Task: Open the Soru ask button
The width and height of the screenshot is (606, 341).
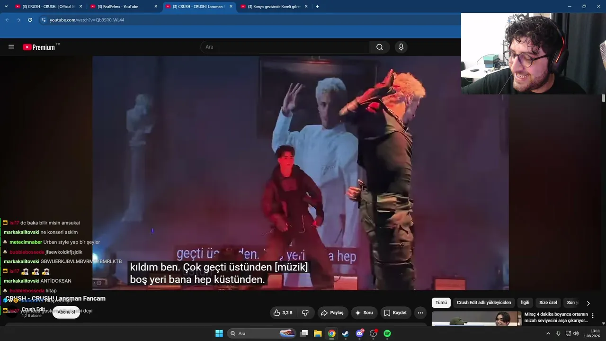Action: click(364, 313)
